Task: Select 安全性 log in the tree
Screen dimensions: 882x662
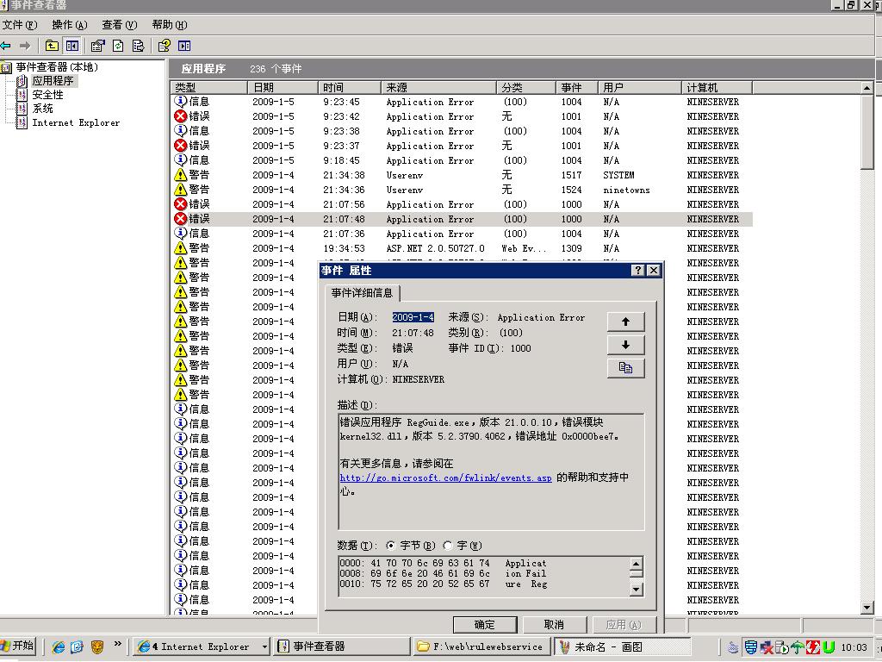Action: (x=47, y=95)
